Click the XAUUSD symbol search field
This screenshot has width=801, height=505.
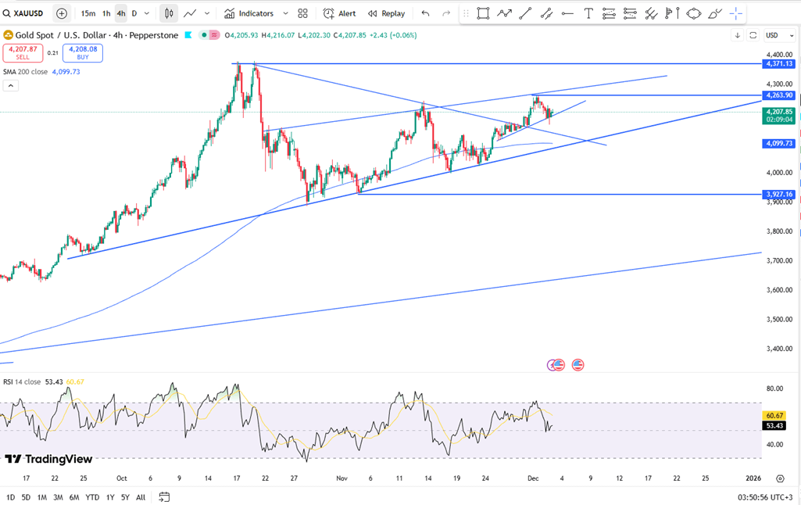[27, 13]
